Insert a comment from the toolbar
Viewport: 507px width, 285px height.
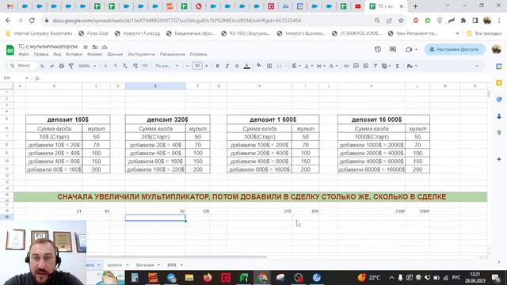point(356,66)
